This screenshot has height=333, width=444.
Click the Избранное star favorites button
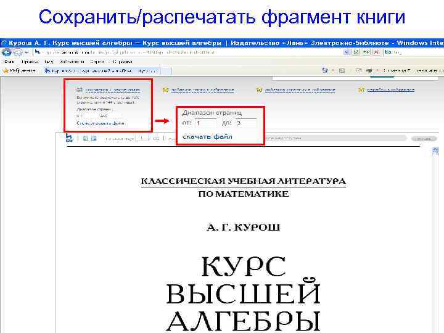click(18, 70)
